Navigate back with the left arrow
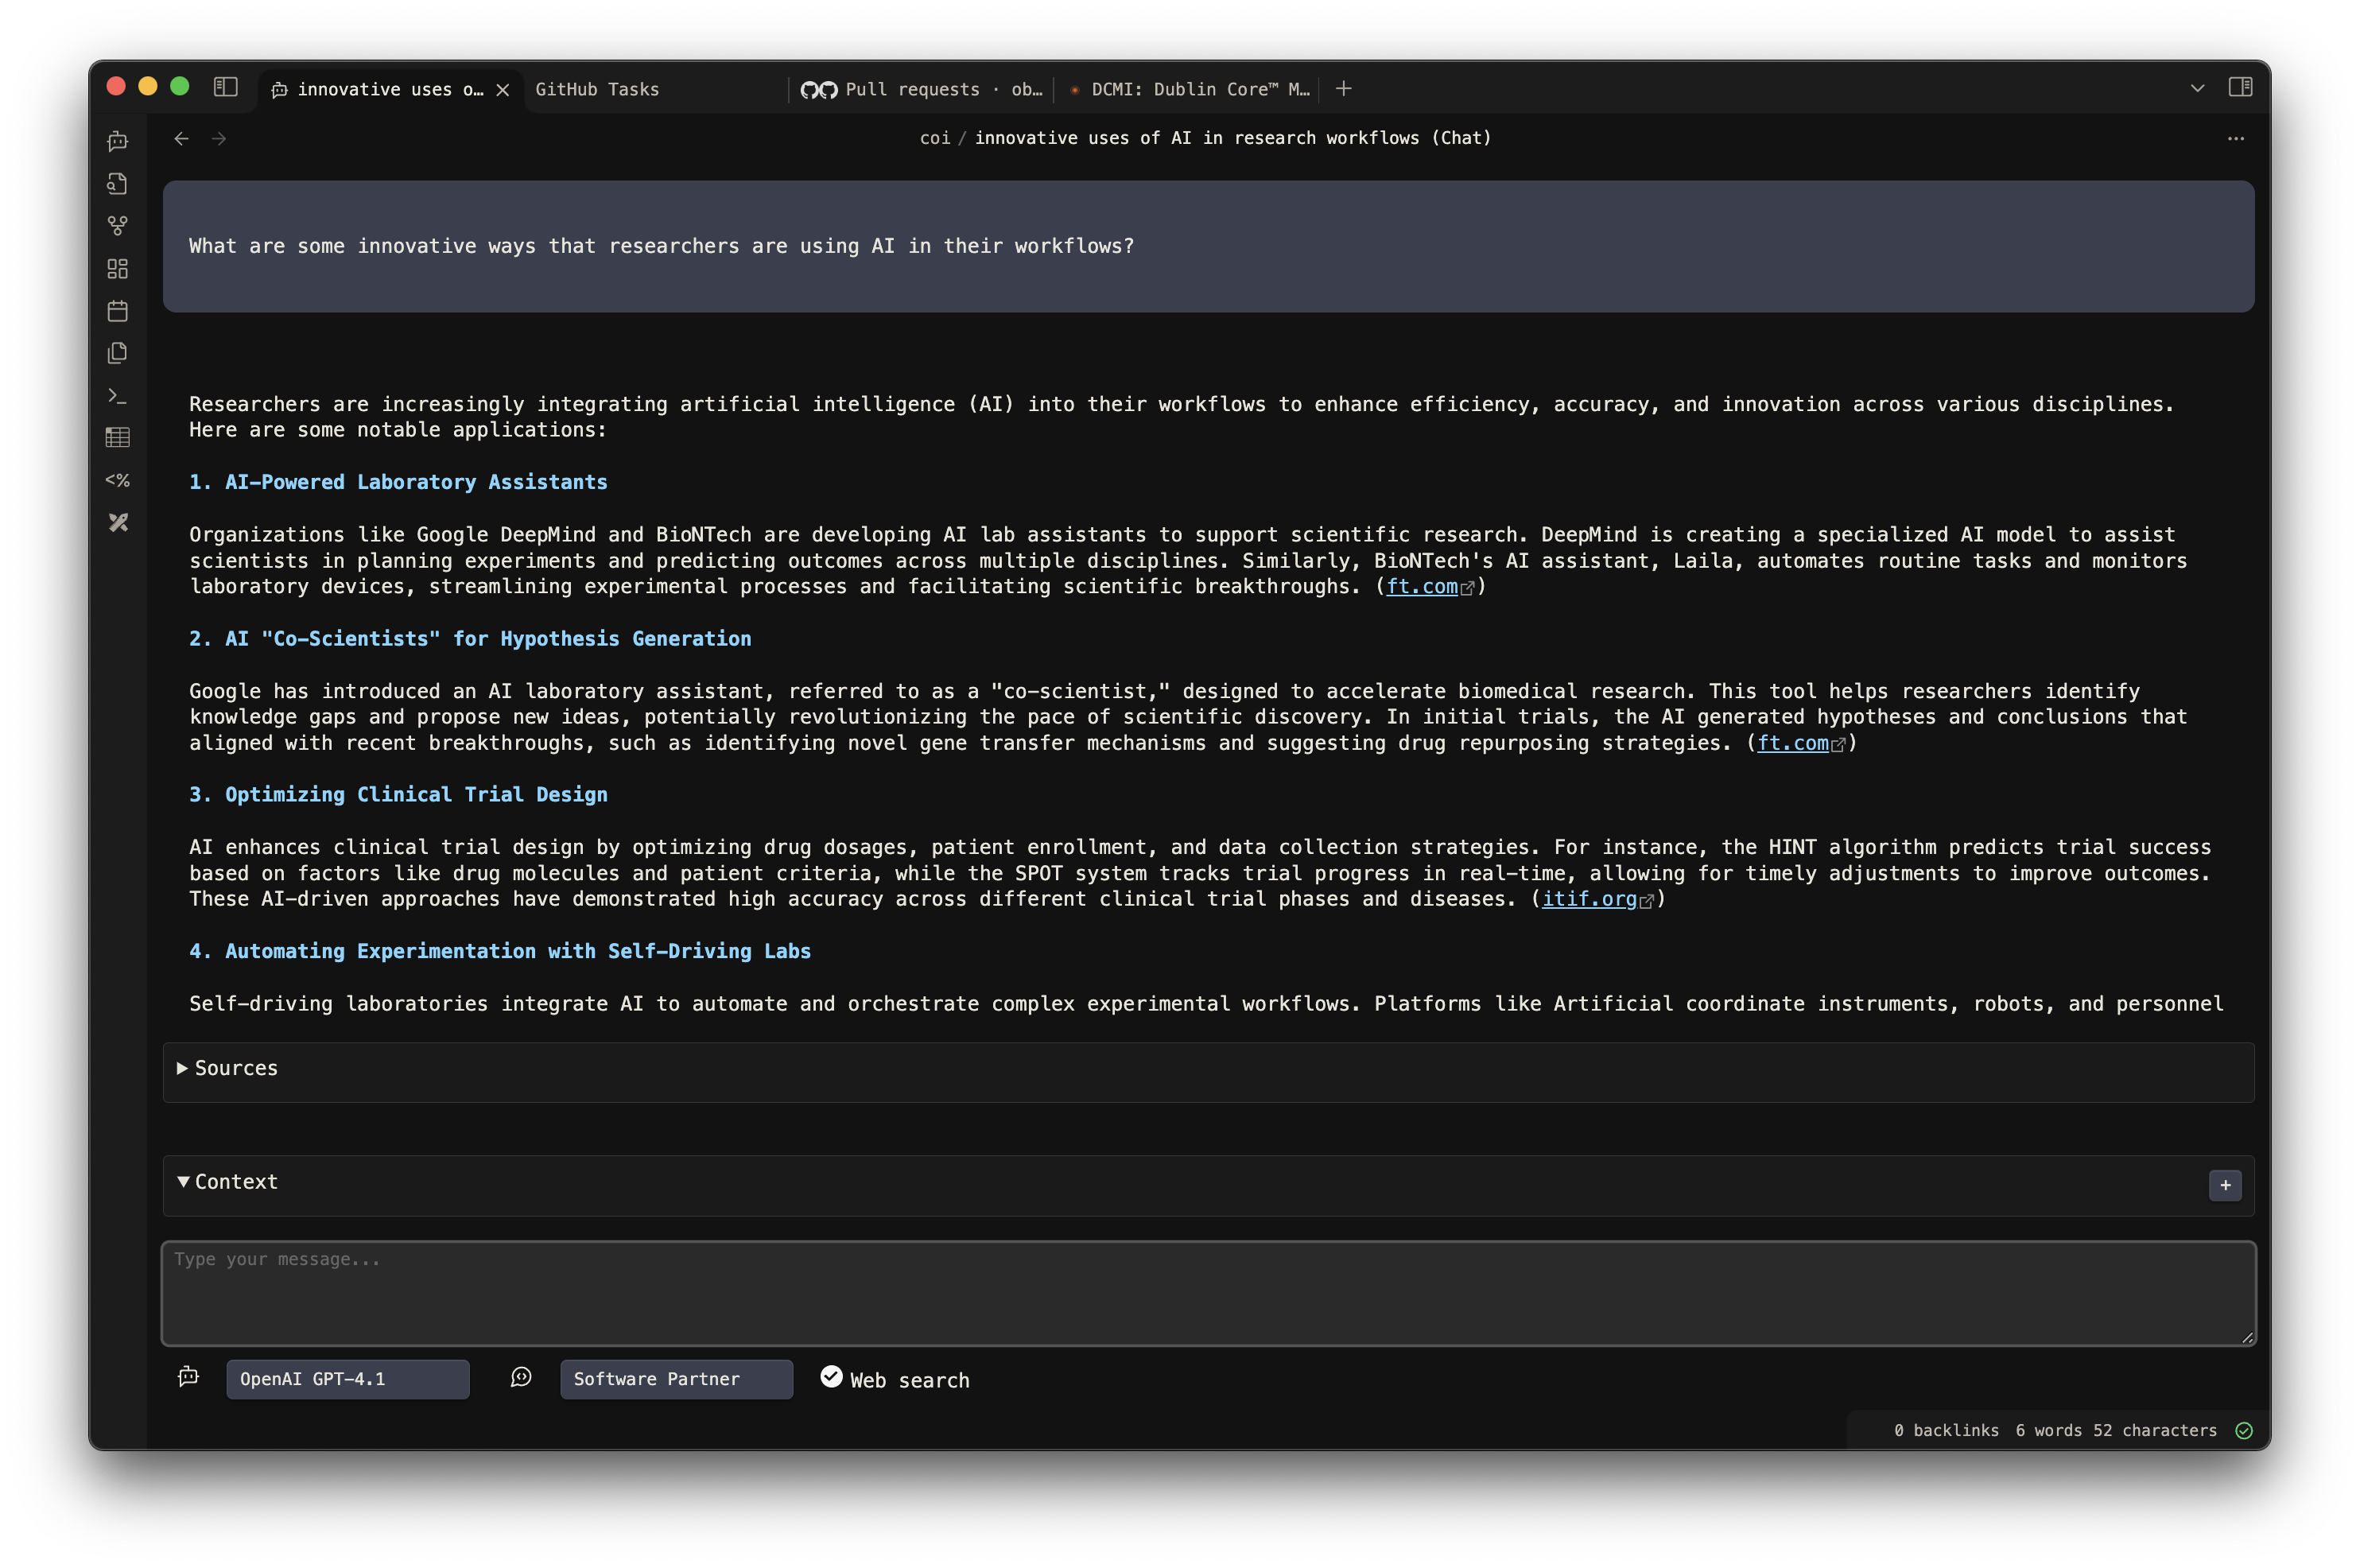 181,139
